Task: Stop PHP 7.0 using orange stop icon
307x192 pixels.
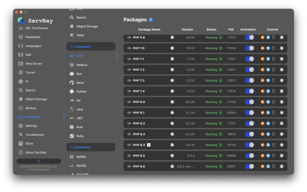Action: pos(262,48)
